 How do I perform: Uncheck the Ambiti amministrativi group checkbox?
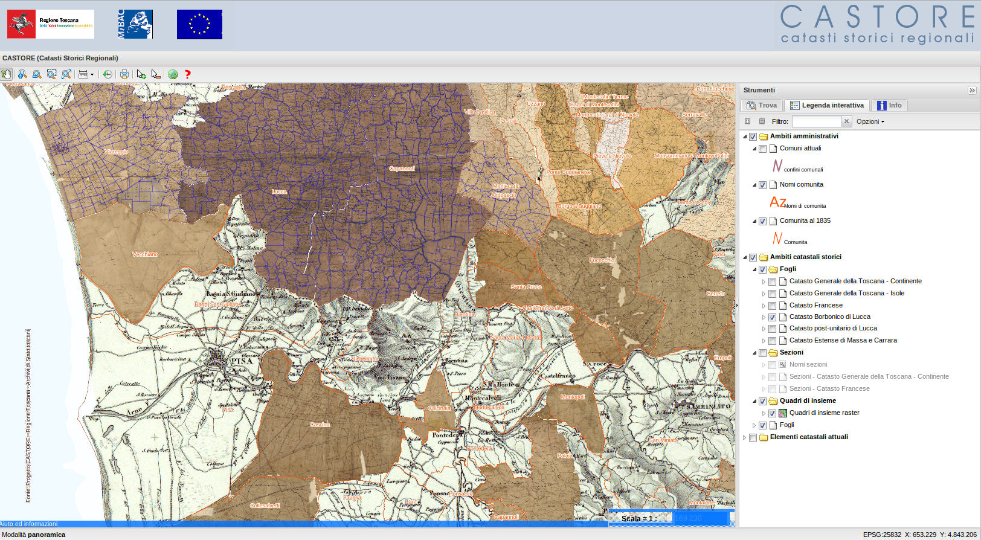coord(753,137)
